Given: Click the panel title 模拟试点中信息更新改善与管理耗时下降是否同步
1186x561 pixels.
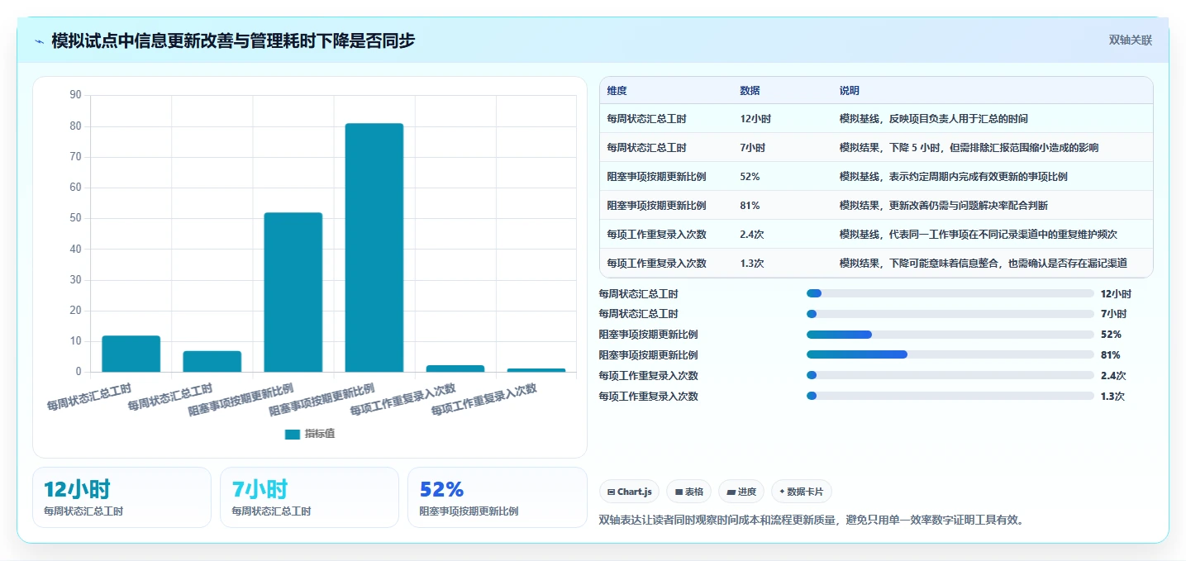Looking at the screenshot, I should [233, 40].
